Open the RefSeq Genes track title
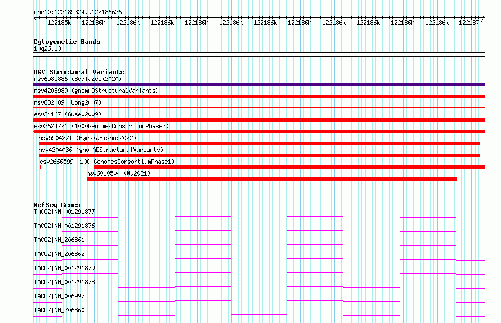501x323 pixels. [57, 205]
